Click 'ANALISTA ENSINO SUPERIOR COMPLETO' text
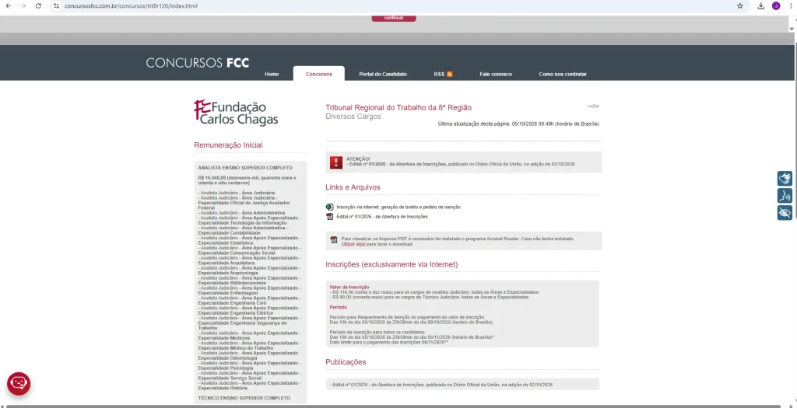 pyautogui.click(x=245, y=167)
